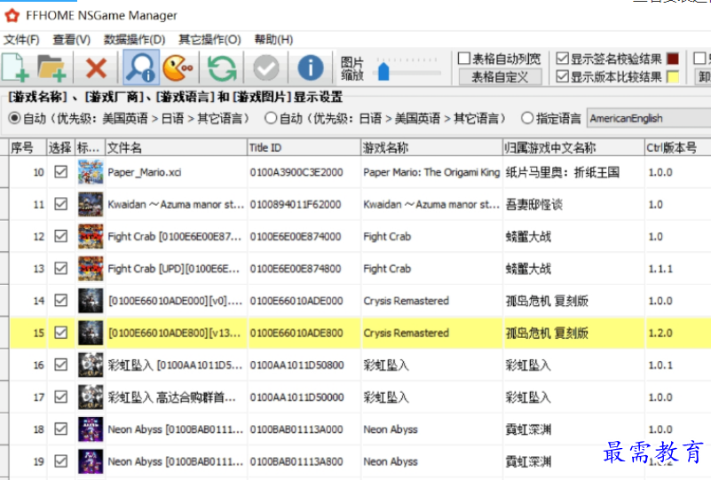Screen dimensions: 711x480
Task: Click game name Paper Mario: The Origami King
Action: coord(431,172)
